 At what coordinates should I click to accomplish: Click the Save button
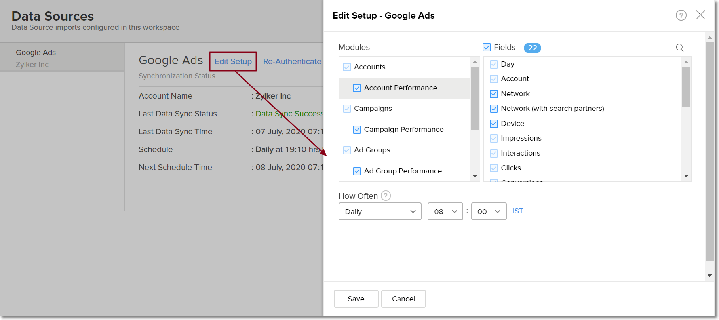pyautogui.click(x=356, y=299)
